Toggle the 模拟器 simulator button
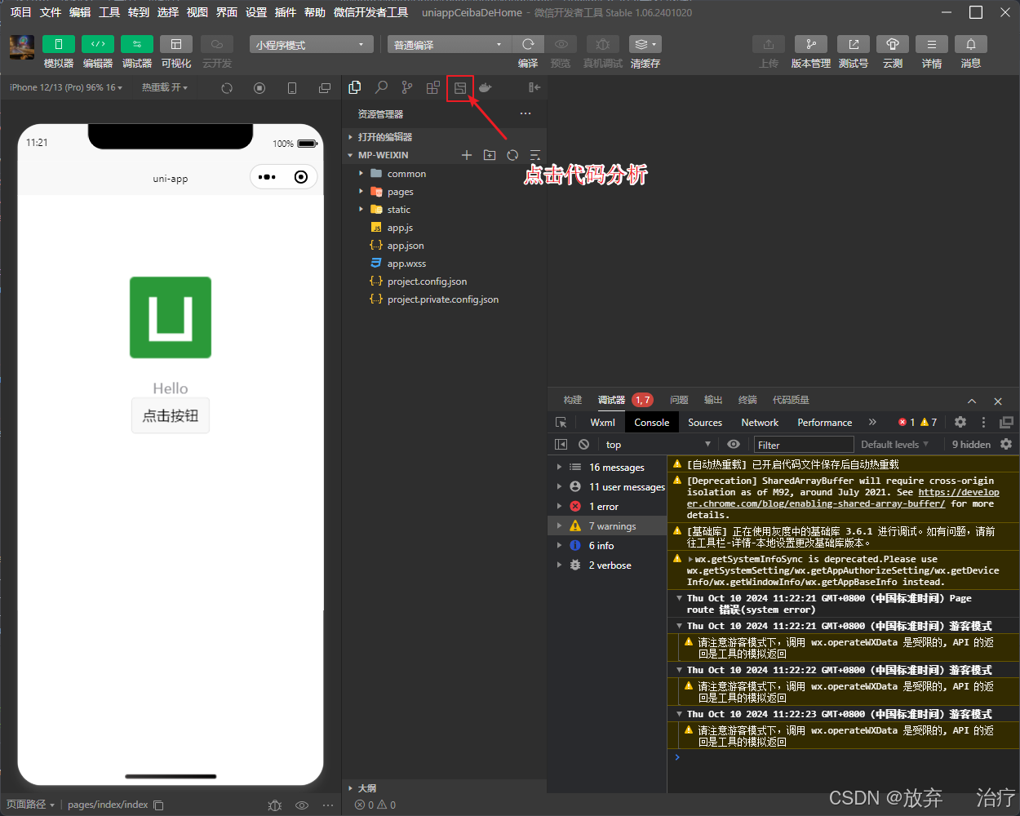Screen dimensions: 1020x816 59,44
